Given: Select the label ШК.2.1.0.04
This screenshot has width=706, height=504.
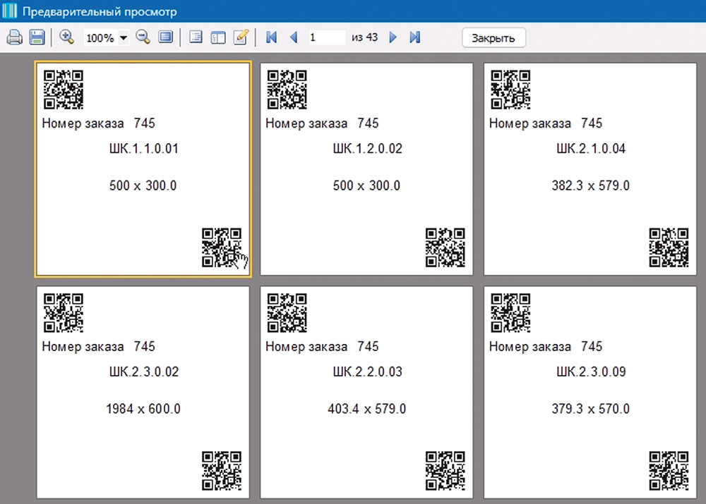Looking at the screenshot, I should pos(590,168).
